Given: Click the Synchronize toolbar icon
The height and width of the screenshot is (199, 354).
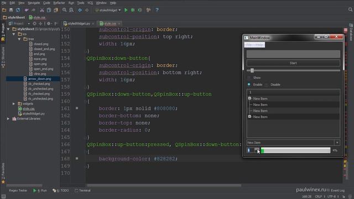Looking at the screenshot, I should pyautogui.click(x=18, y=10).
